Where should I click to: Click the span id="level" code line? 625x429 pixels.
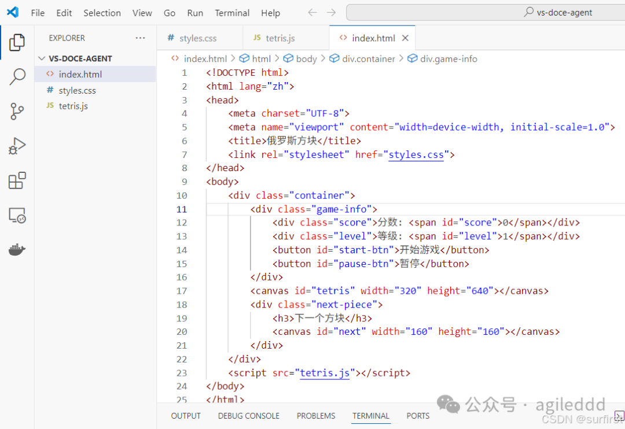point(426,236)
